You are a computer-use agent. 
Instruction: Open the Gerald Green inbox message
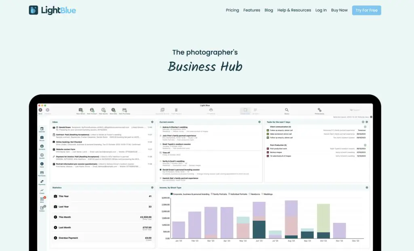point(102,128)
